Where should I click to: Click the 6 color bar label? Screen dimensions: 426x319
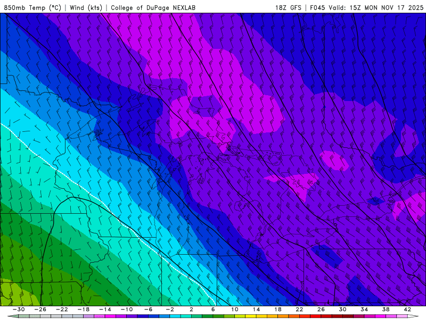(x=213, y=309)
